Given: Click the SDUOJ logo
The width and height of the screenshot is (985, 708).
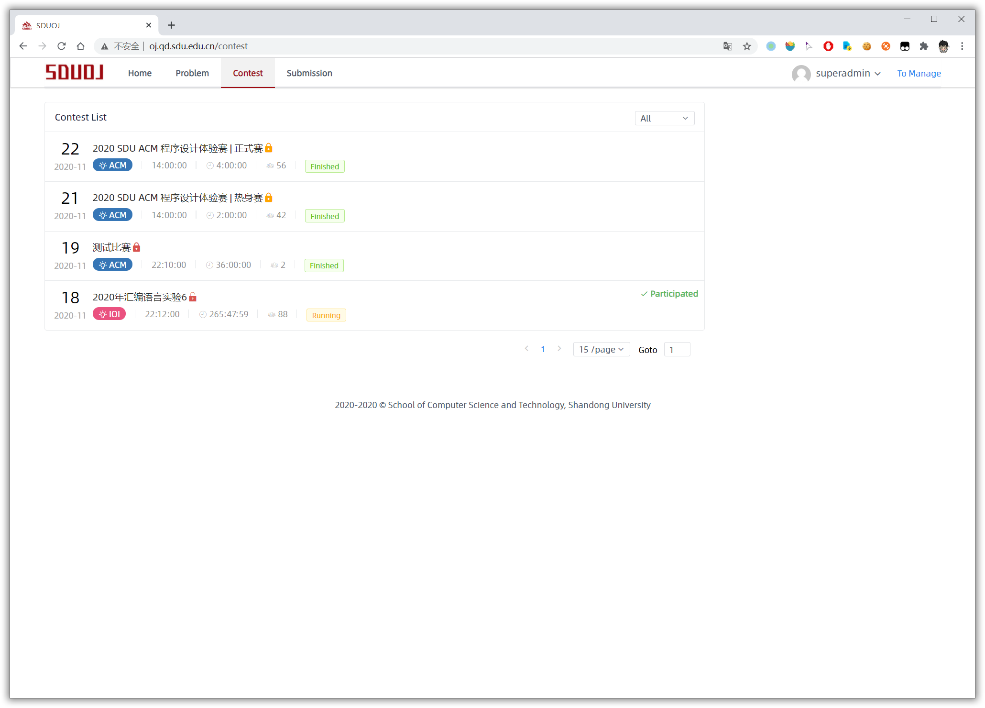Looking at the screenshot, I should [74, 72].
